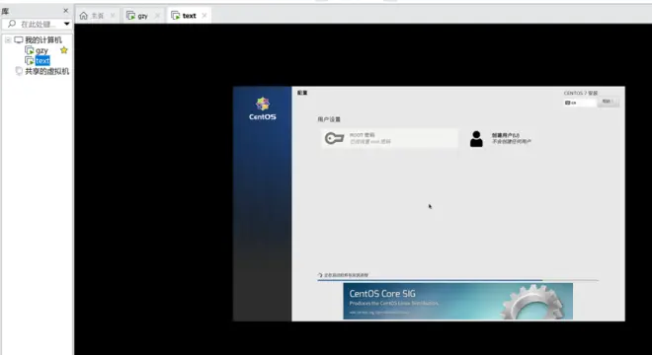Open the ROOT password setting
This screenshot has width=652, height=355.
tap(390, 138)
